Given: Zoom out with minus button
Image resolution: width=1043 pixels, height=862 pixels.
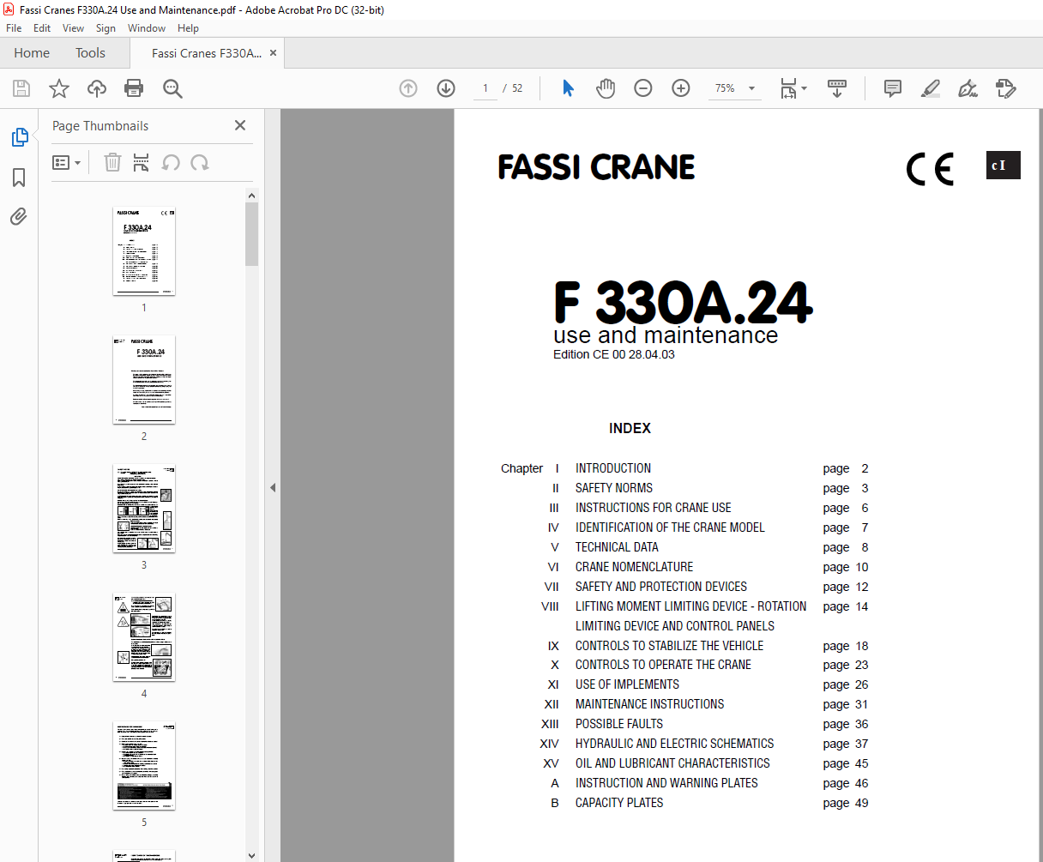Looking at the screenshot, I should [643, 88].
